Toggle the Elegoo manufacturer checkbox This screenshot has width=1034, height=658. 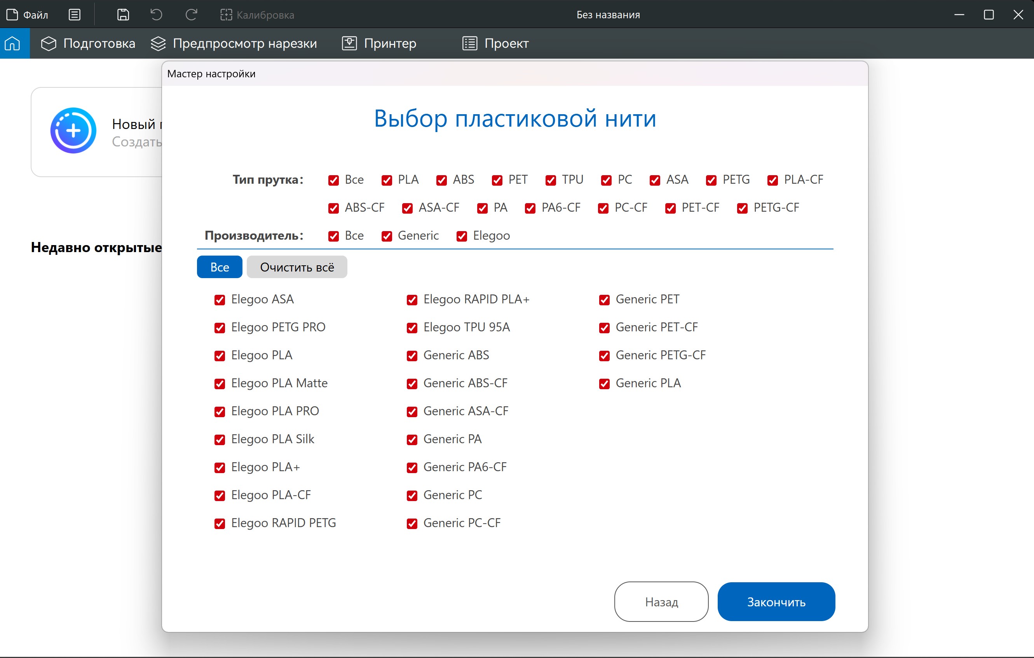point(462,237)
